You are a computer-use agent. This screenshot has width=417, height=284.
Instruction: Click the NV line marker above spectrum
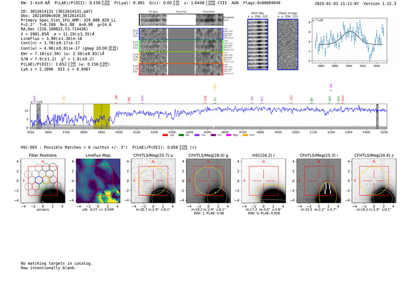(x=116, y=100)
